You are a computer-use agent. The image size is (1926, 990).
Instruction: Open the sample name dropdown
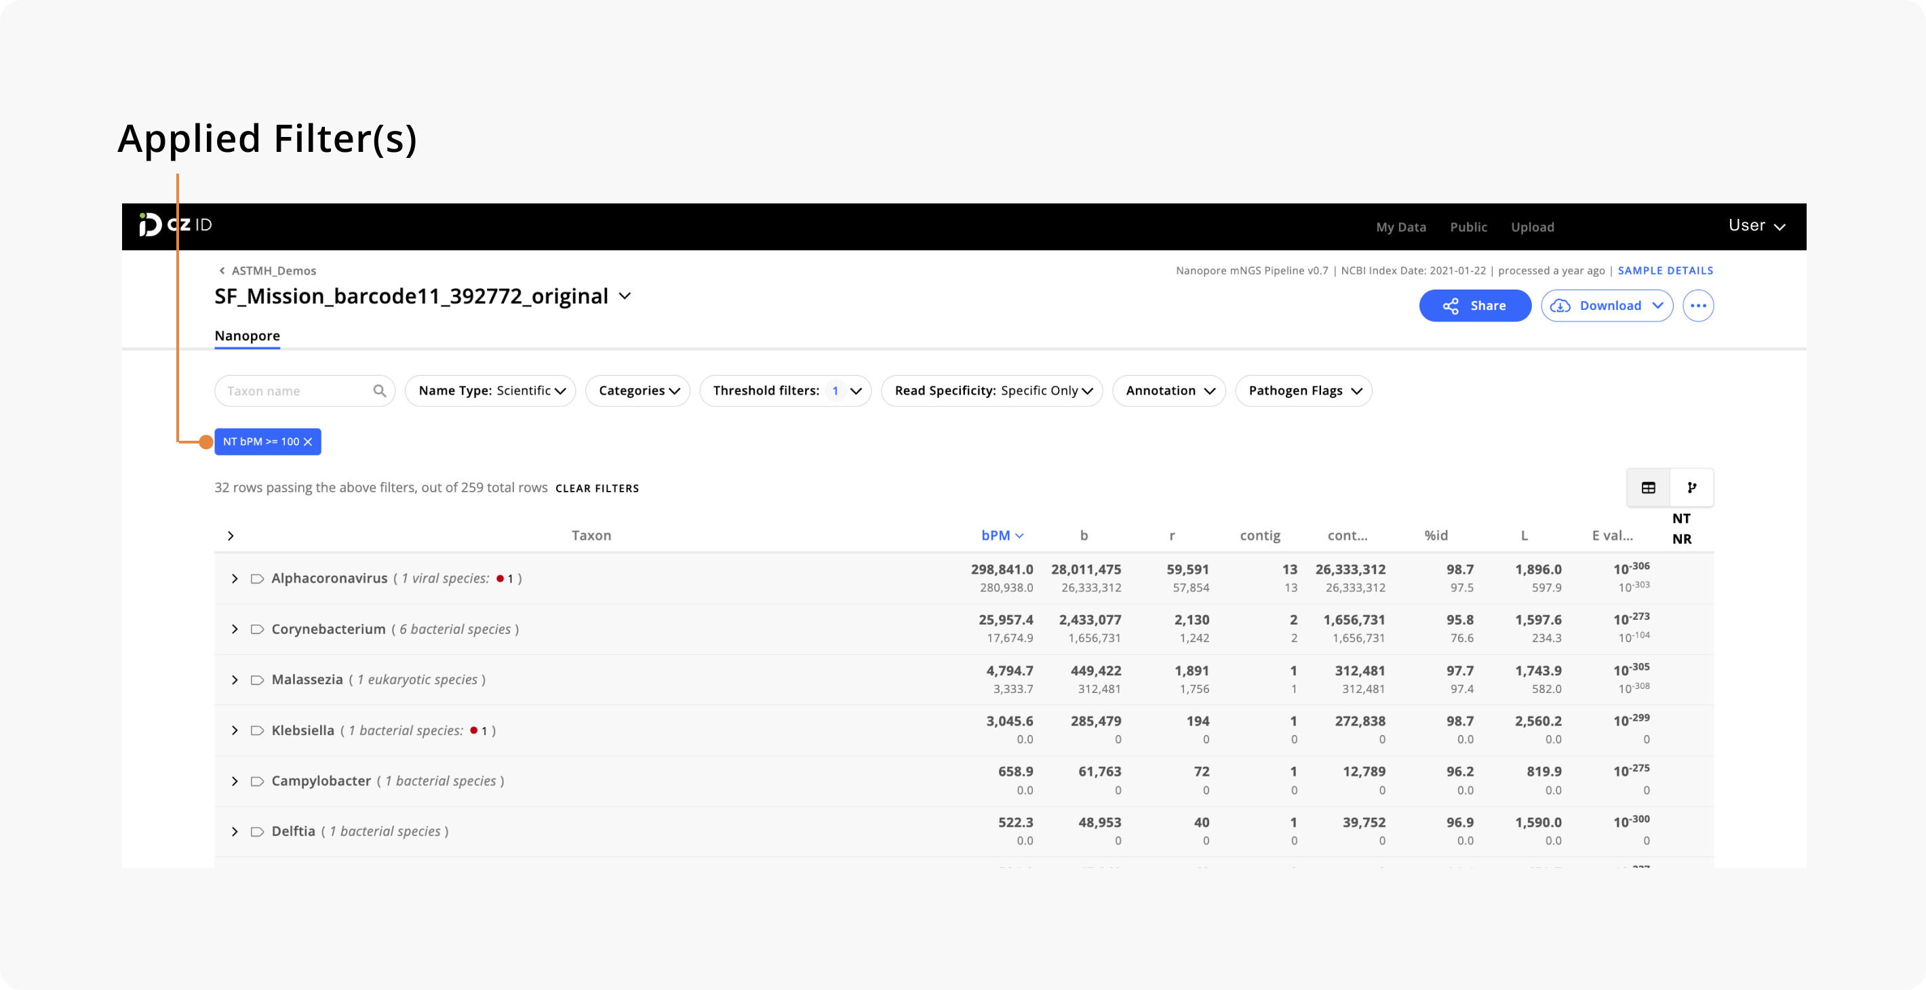(x=625, y=296)
